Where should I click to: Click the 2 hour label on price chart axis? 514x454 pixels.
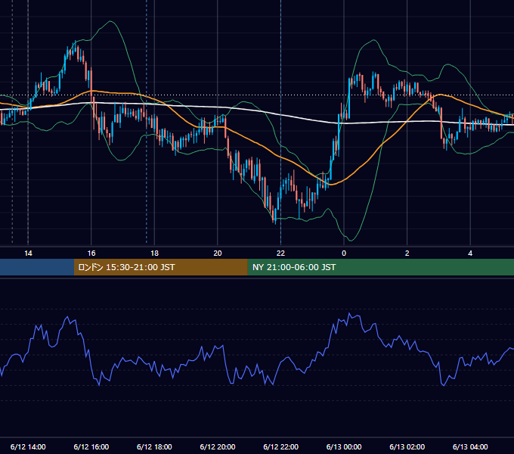click(x=407, y=253)
